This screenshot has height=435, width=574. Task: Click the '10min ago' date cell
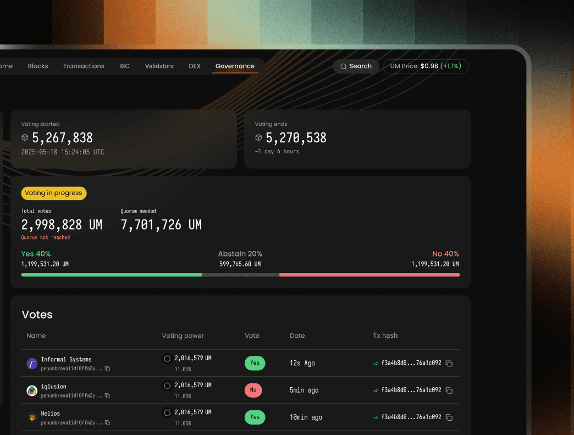(x=306, y=417)
